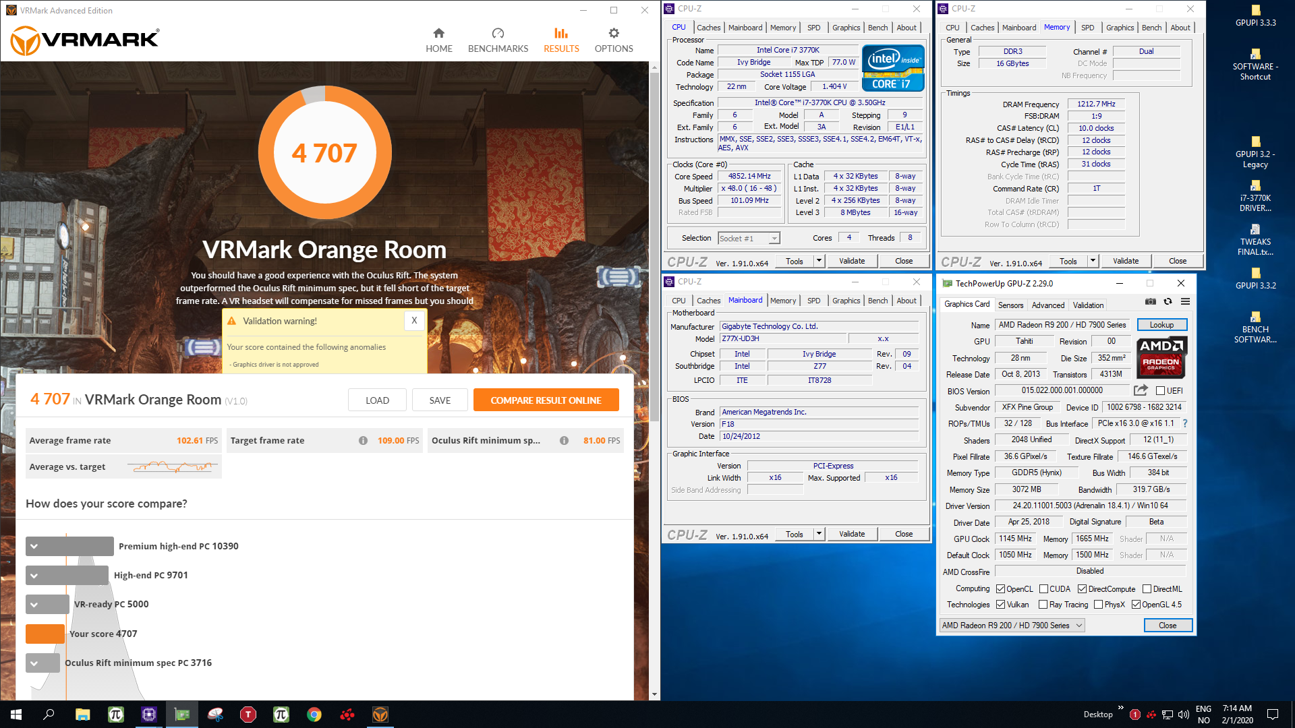Click the LOAD button in VRMark

[377, 400]
